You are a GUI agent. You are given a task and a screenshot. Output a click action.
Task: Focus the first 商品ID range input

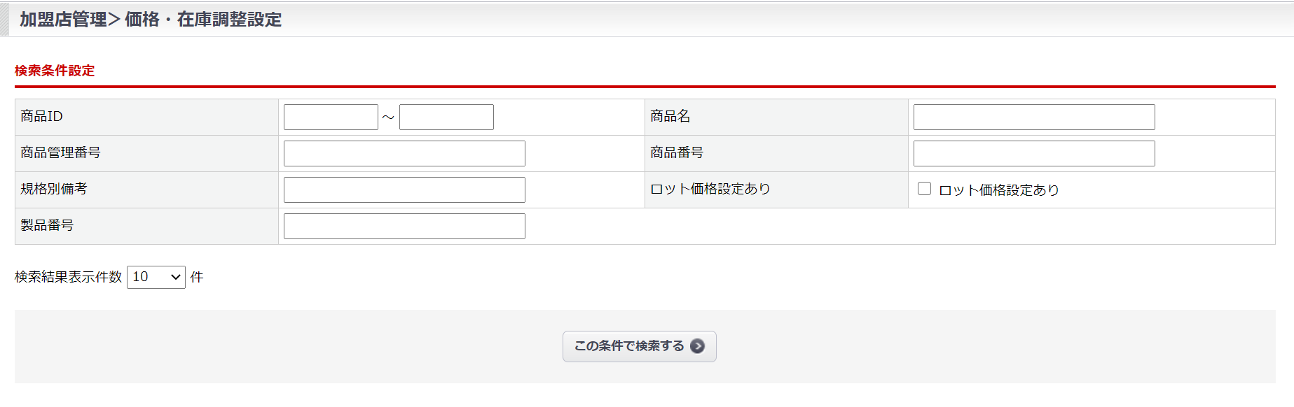coord(331,117)
